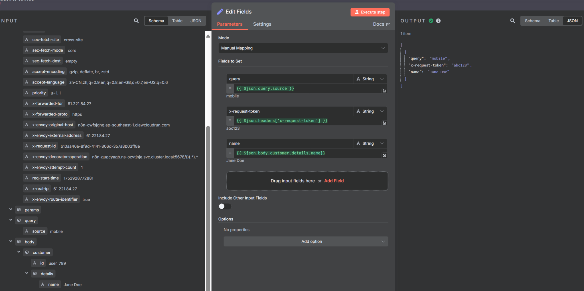The image size is (584, 291).
Task: Toggle Include Other Input Fields switch
Action: (x=225, y=206)
